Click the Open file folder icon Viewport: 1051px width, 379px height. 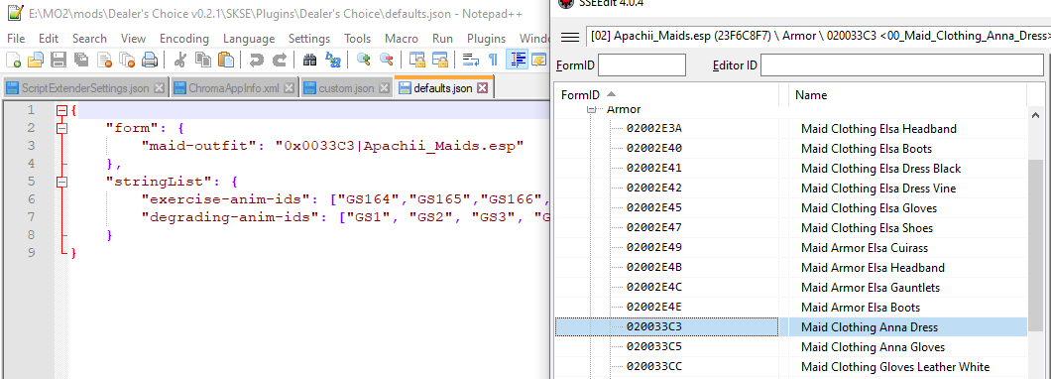click(x=36, y=60)
